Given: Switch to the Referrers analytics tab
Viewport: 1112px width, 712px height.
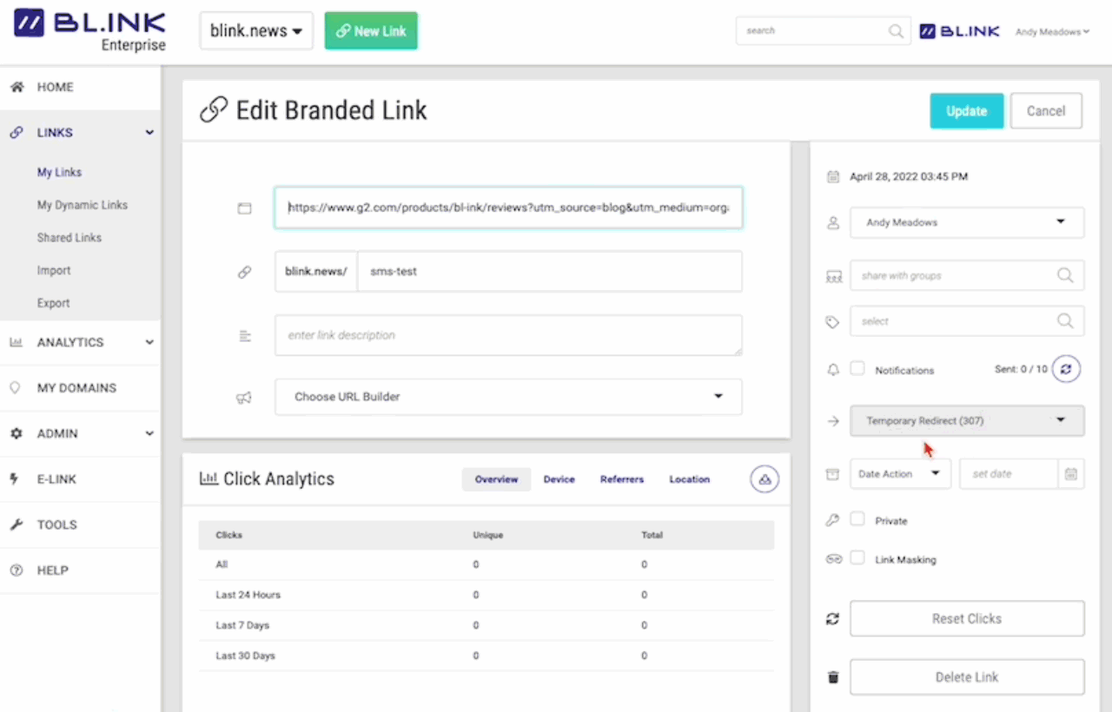Looking at the screenshot, I should point(622,479).
